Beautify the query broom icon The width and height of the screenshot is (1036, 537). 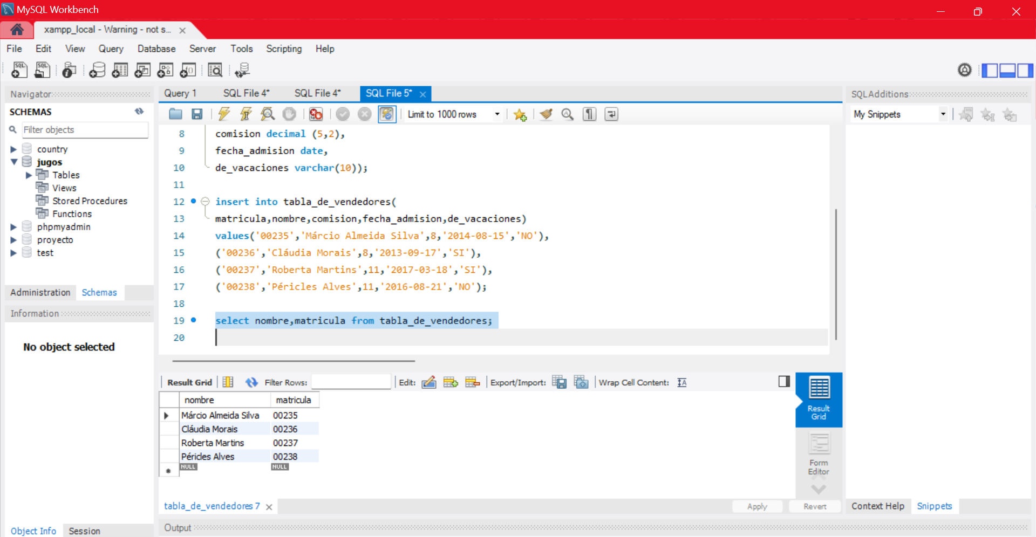pos(546,114)
